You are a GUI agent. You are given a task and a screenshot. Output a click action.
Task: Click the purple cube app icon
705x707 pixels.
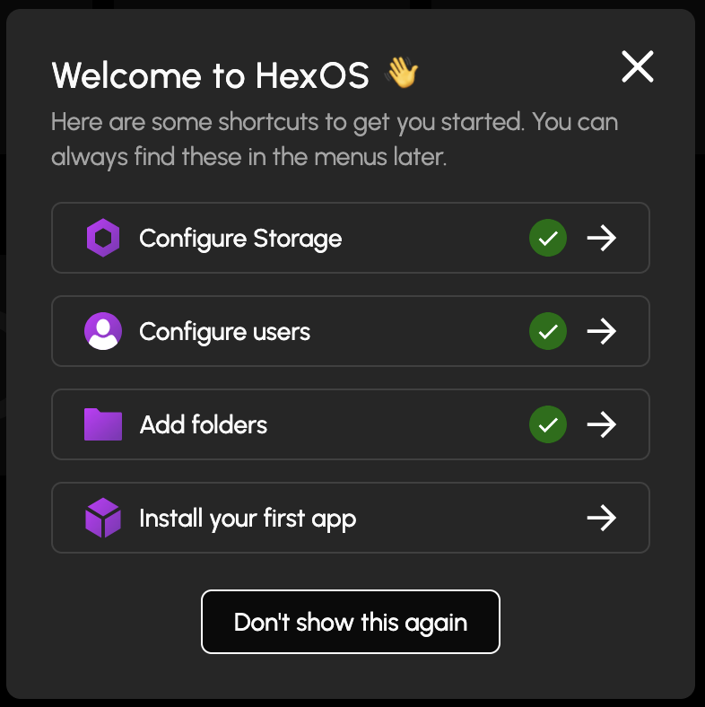(103, 519)
